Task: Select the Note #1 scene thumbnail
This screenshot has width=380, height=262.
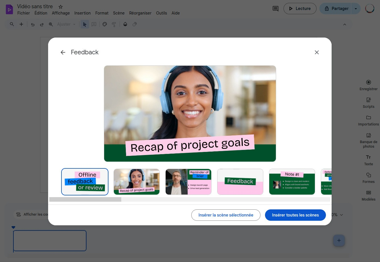Action: (x=292, y=182)
